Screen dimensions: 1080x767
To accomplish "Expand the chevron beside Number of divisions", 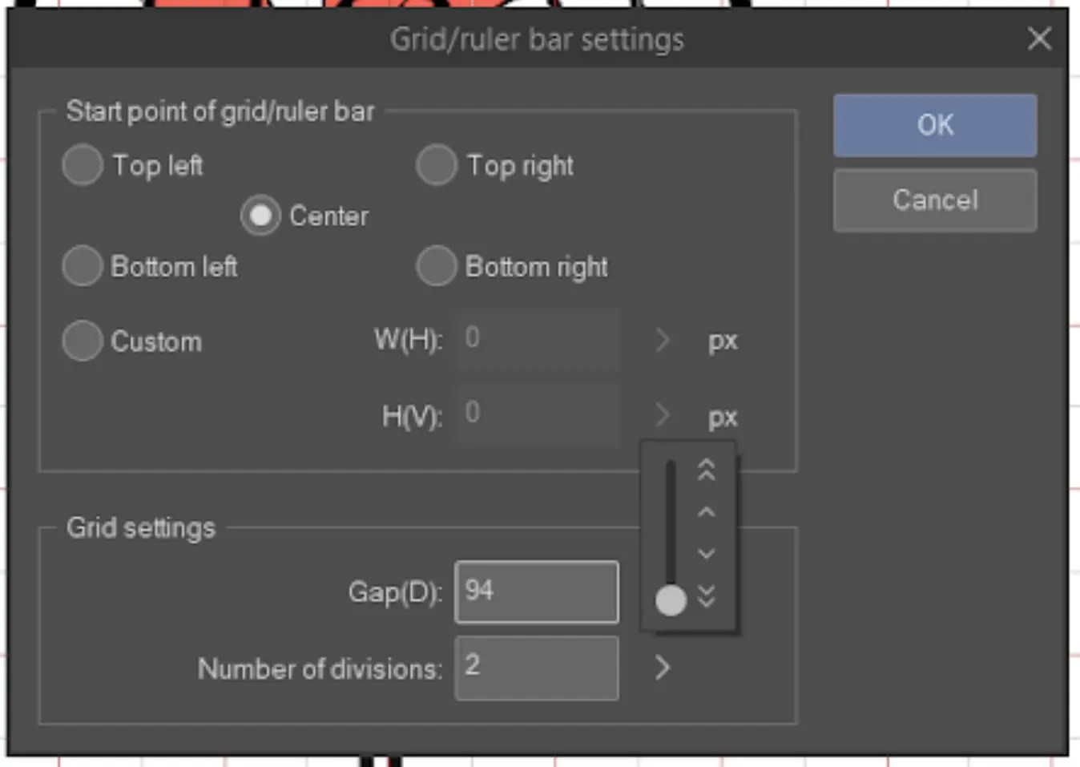I will [x=663, y=668].
